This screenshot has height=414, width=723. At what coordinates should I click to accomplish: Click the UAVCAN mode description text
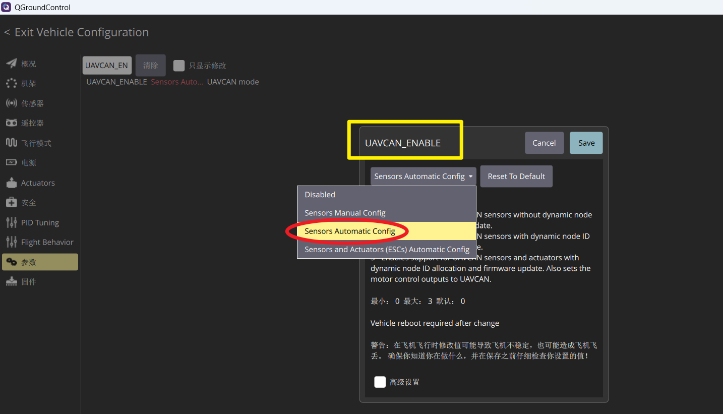pos(233,82)
